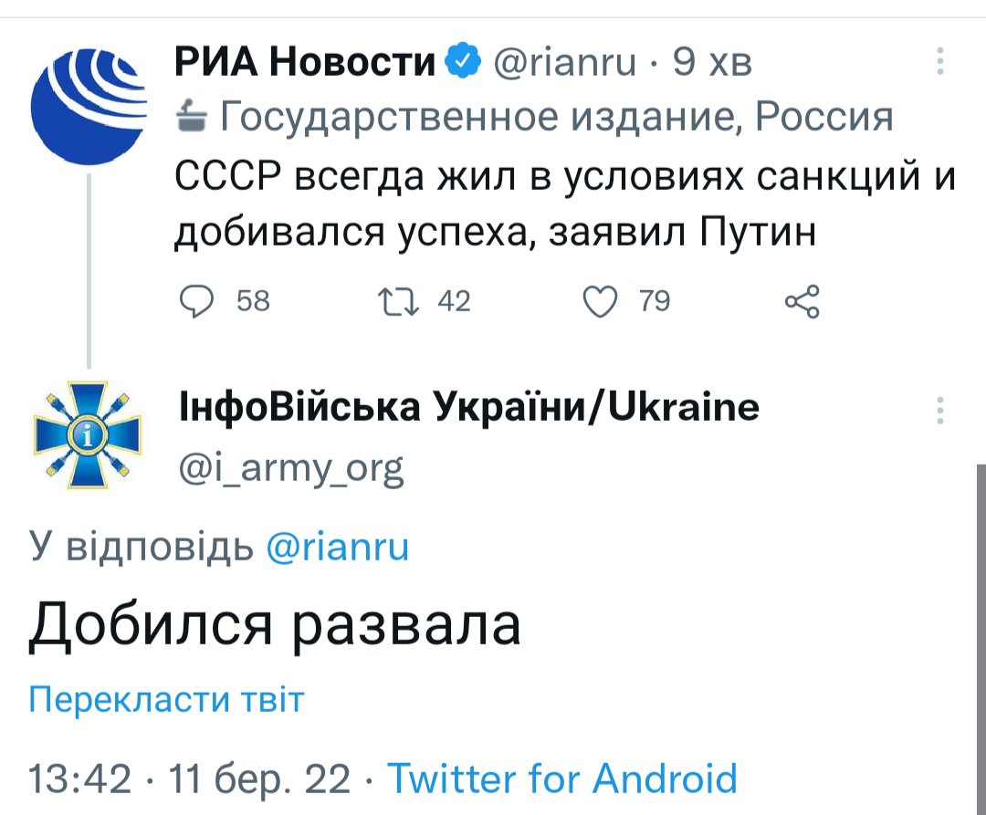
Task: Click the '13:42 · 11 бер. 22' timestamp
Action: click(190, 778)
